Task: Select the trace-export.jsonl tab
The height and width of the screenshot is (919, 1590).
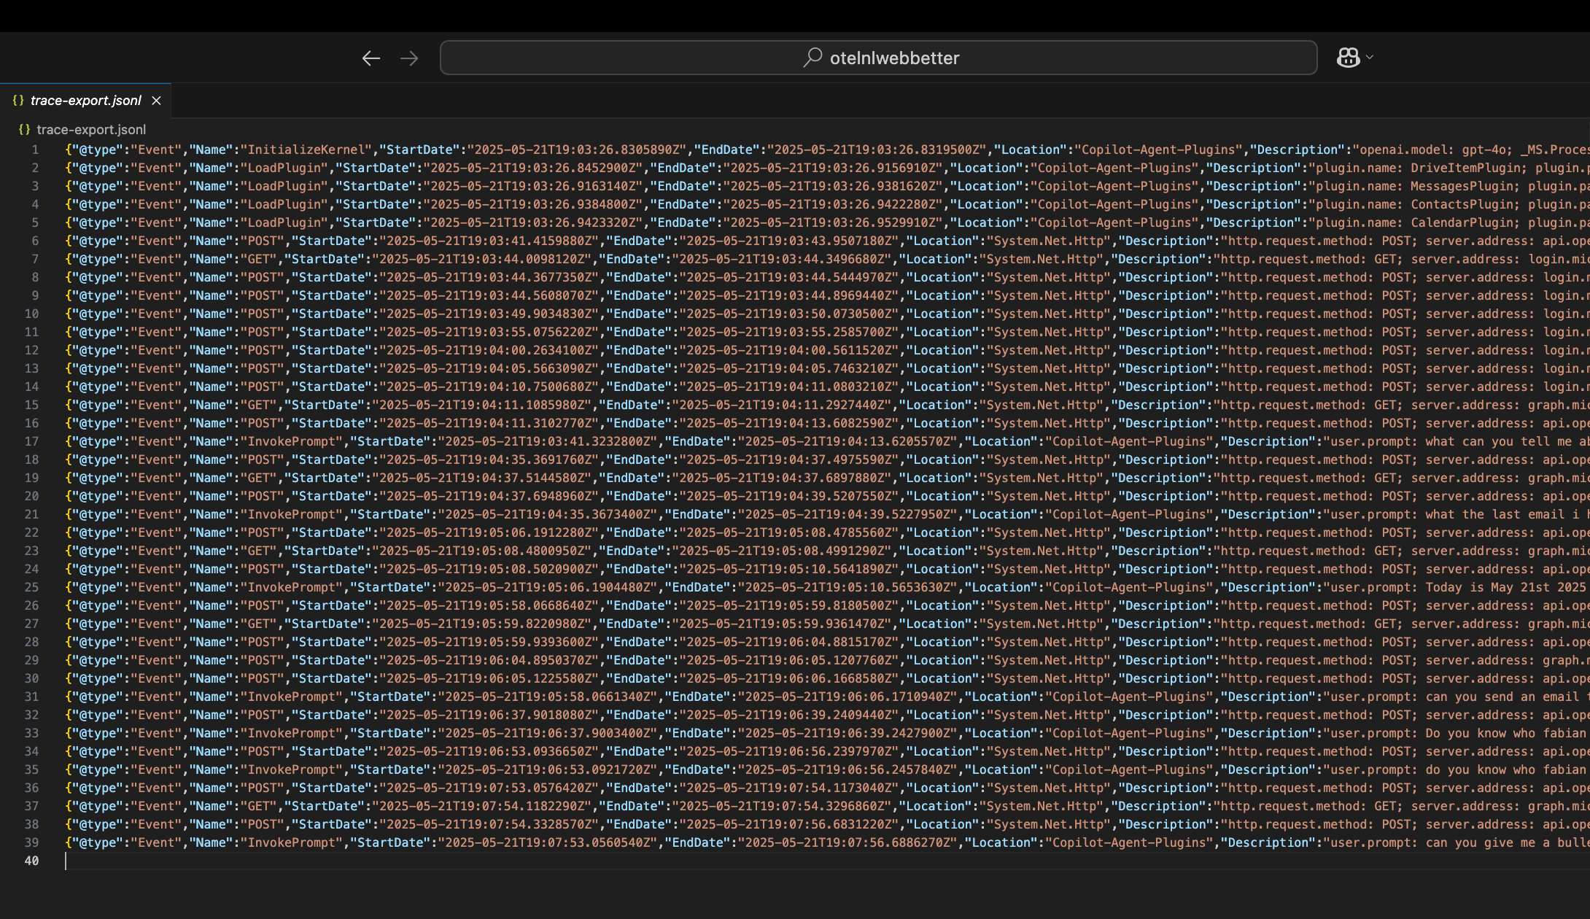Action: [x=85, y=101]
